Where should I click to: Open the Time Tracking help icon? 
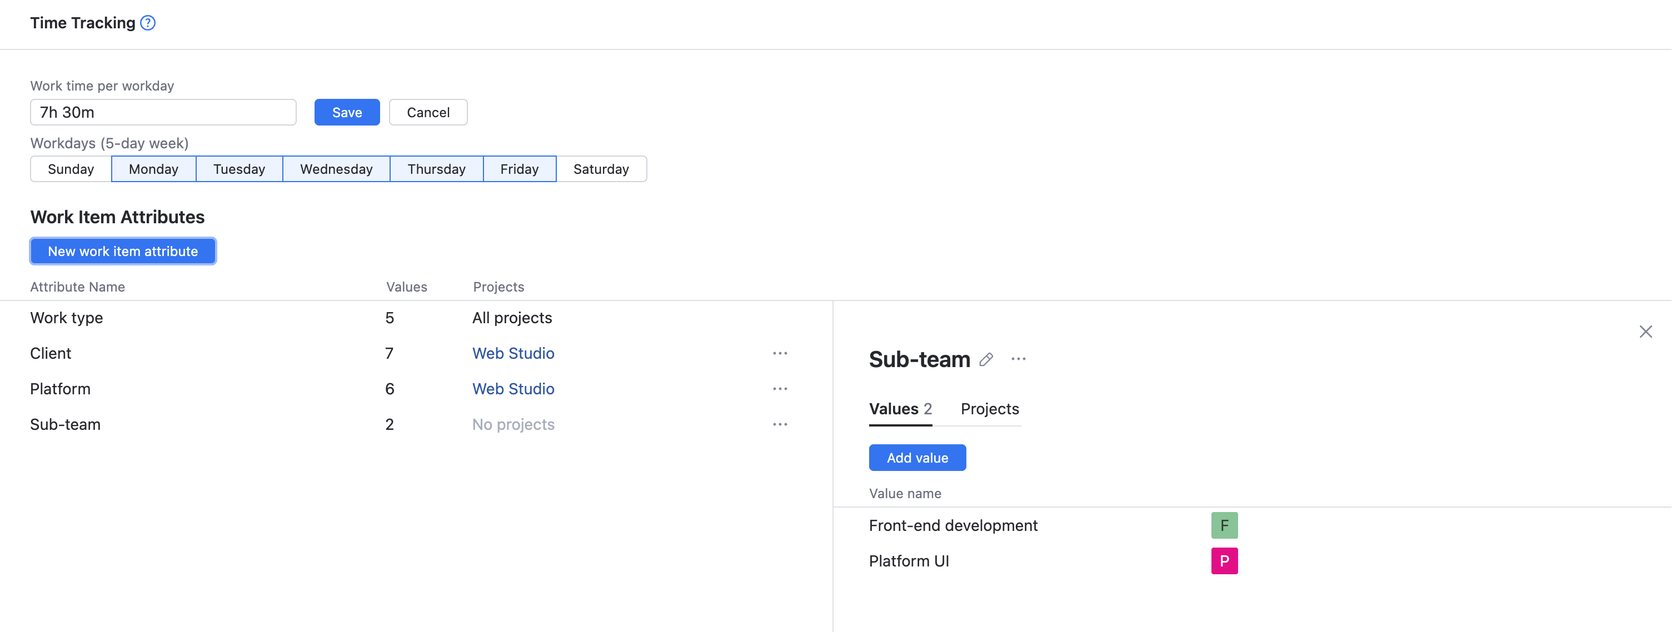[x=147, y=23]
